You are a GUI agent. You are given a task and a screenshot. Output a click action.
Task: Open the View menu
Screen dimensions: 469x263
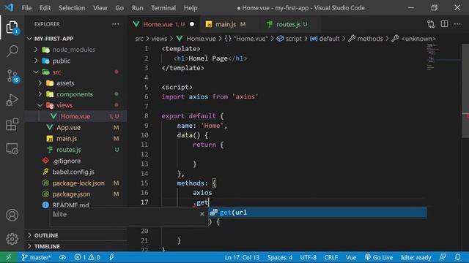tap(100, 8)
